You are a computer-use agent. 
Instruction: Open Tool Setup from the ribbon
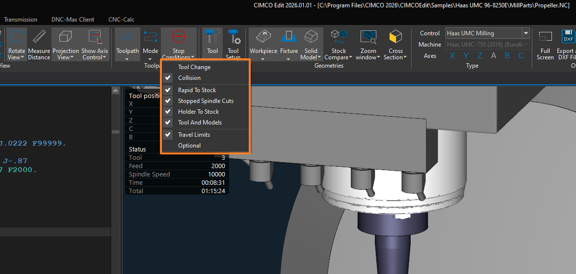coord(233,38)
